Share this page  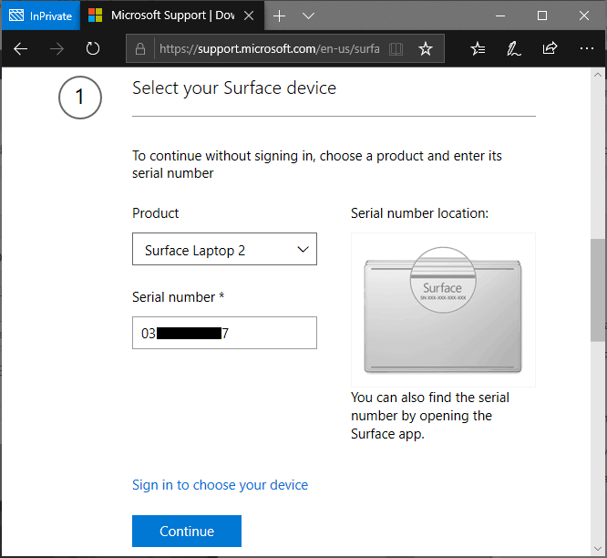coord(550,49)
